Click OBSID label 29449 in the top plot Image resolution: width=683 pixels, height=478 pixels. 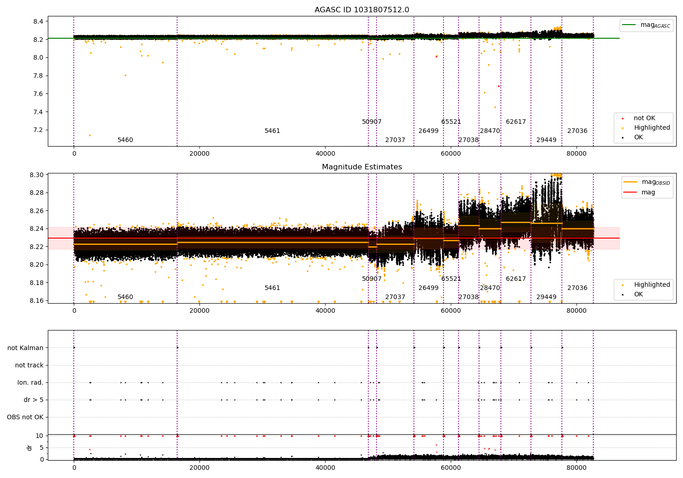546,140
